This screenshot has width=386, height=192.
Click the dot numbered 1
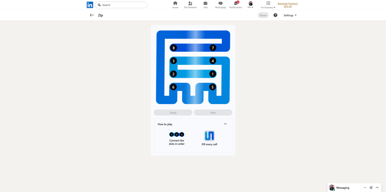tap(213, 74)
